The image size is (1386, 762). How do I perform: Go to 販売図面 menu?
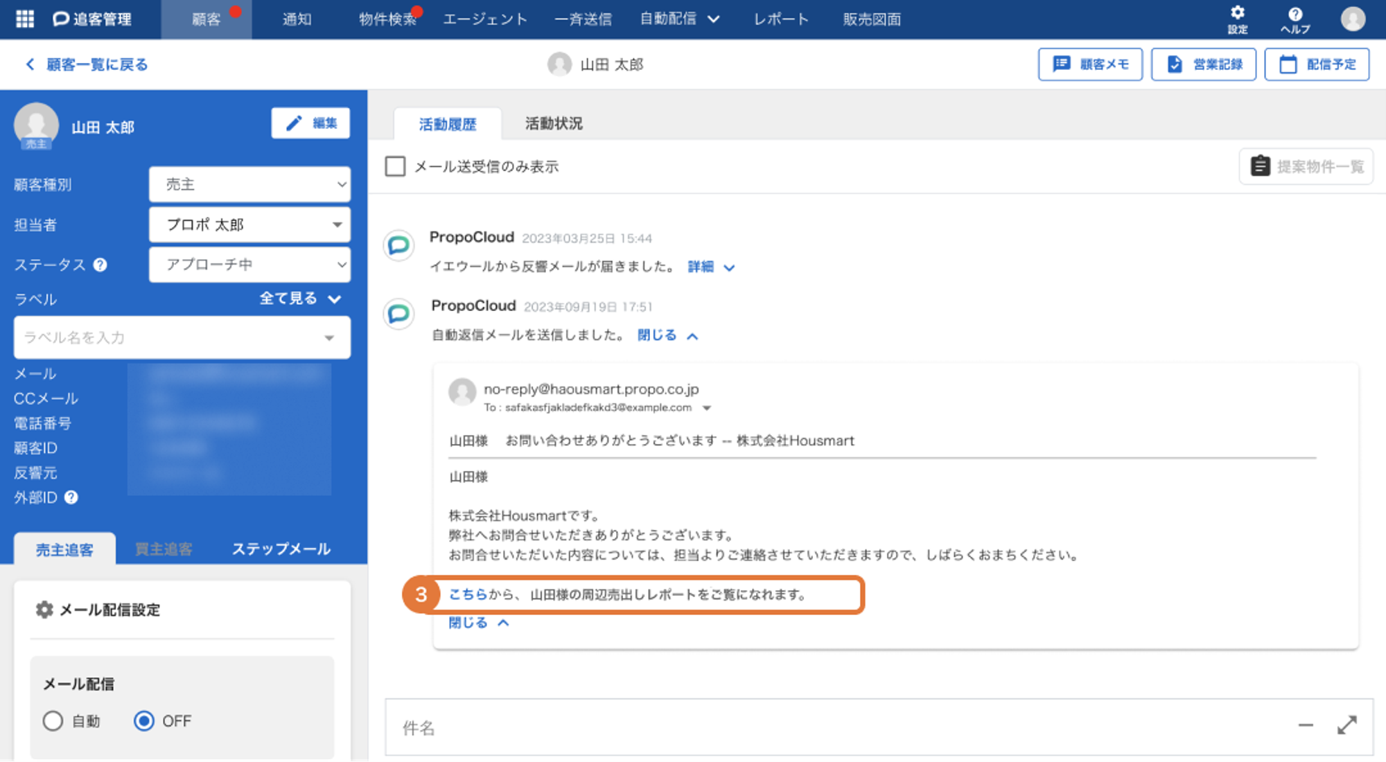872,19
